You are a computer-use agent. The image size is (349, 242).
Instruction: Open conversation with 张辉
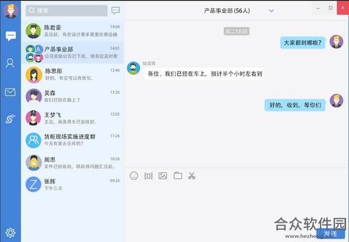pyautogui.click(x=73, y=184)
